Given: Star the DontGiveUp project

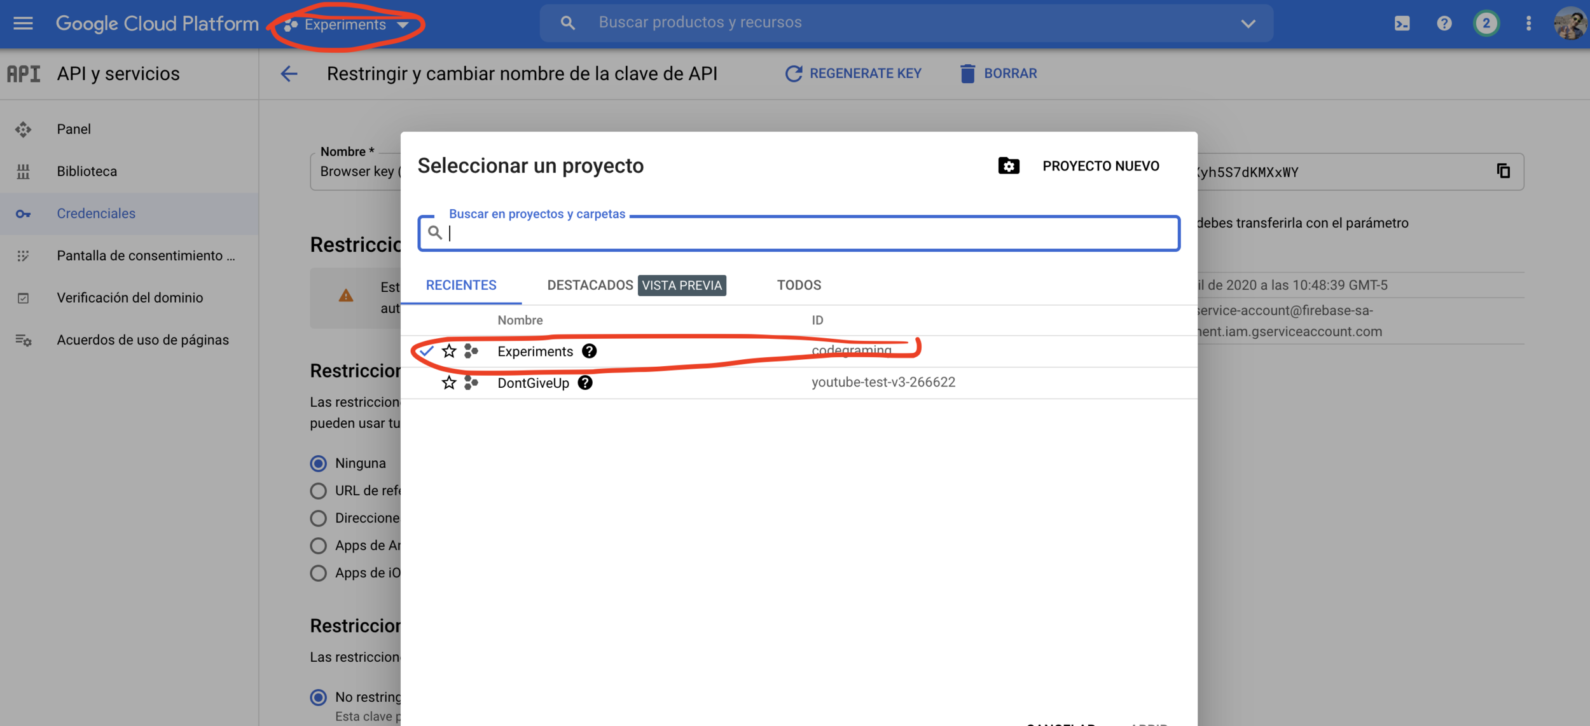Looking at the screenshot, I should click(x=449, y=383).
